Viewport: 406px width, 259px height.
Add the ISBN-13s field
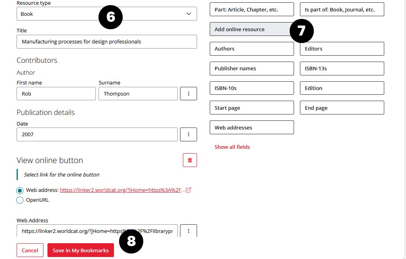point(342,68)
